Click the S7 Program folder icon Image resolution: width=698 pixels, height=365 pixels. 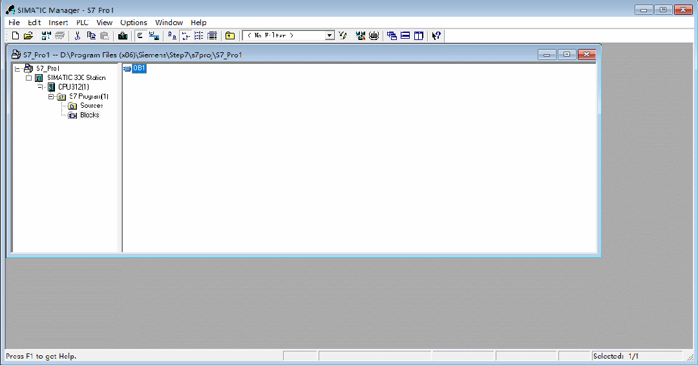tap(61, 97)
